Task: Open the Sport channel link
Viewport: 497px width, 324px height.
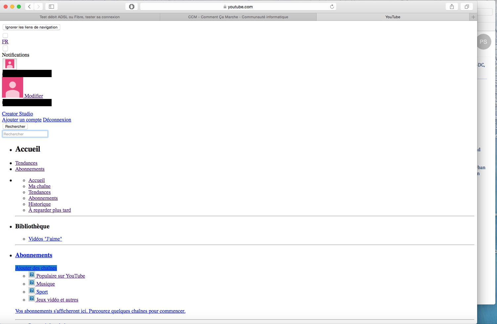Action: tap(42, 292)
